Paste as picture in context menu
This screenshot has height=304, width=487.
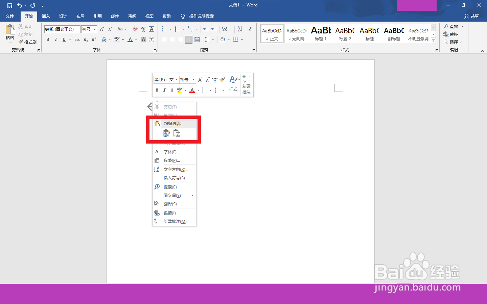point(177,133)
